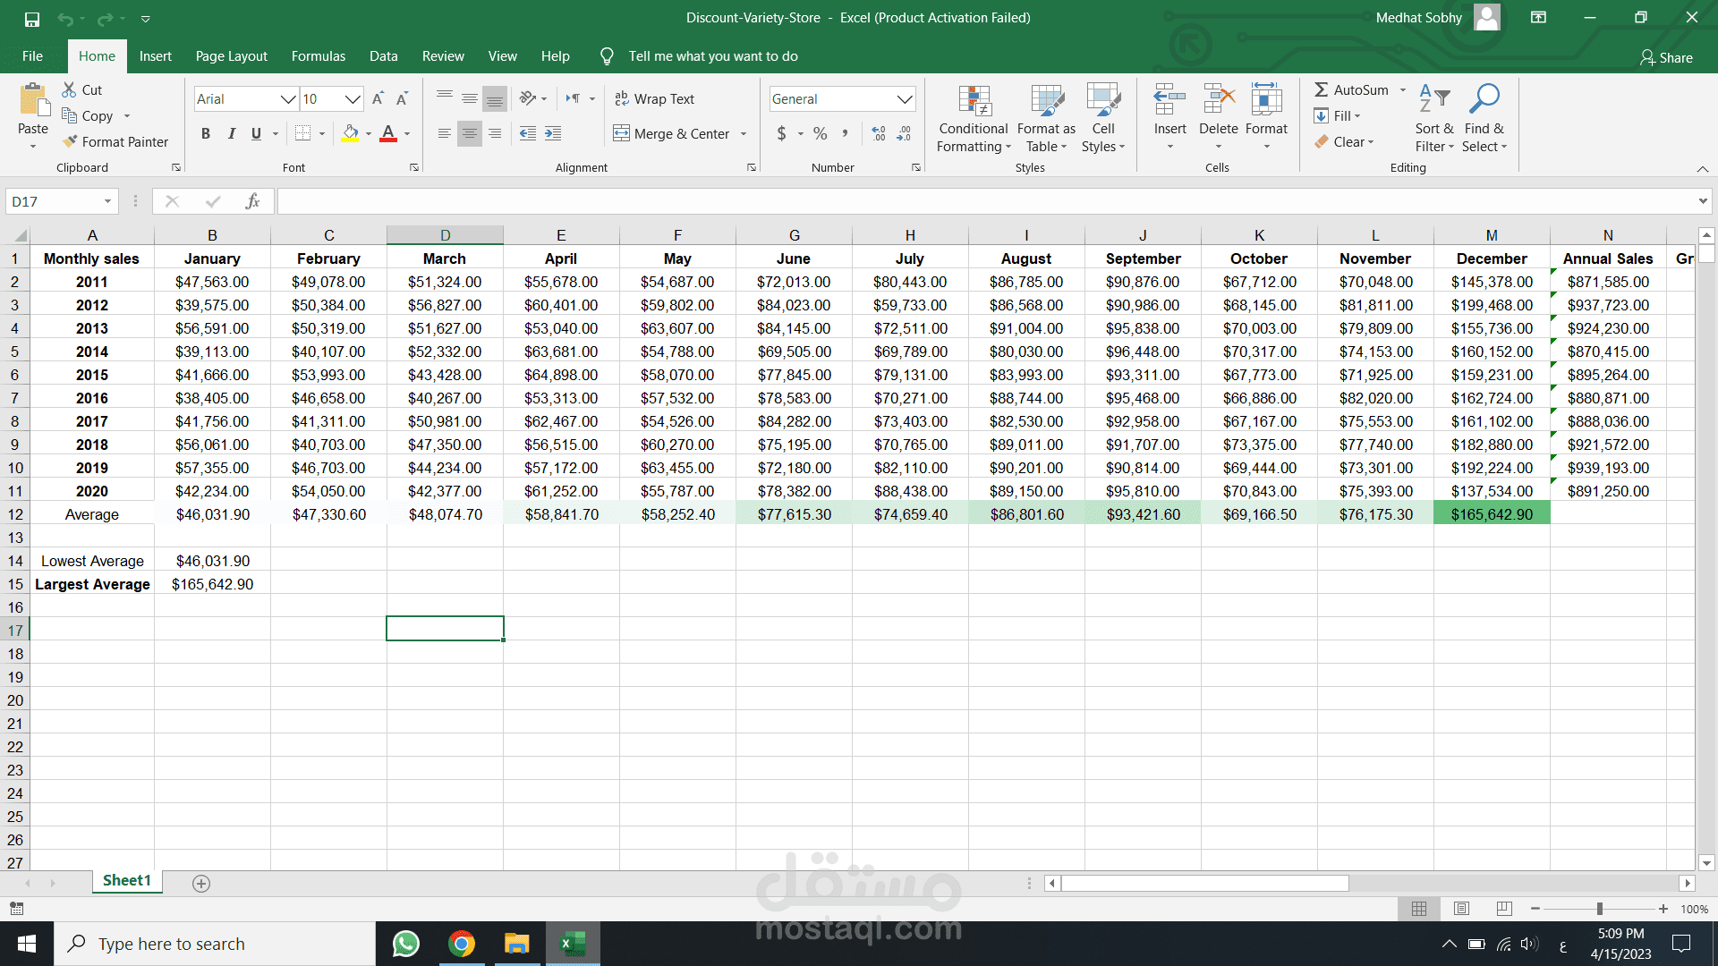Open the Merge & Center dropdown arrow
This screenshot has width=1718, height=966.
pyautogui.click(x=744, y=134)
